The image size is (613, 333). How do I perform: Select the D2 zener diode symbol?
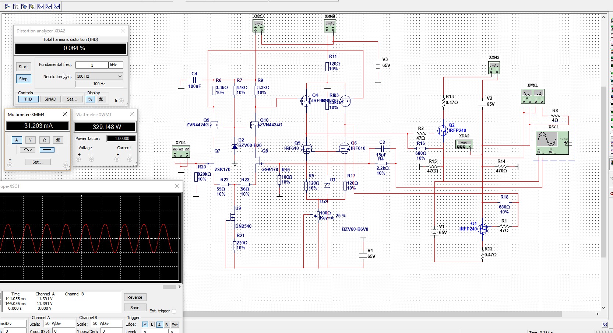tap(235, 147)
